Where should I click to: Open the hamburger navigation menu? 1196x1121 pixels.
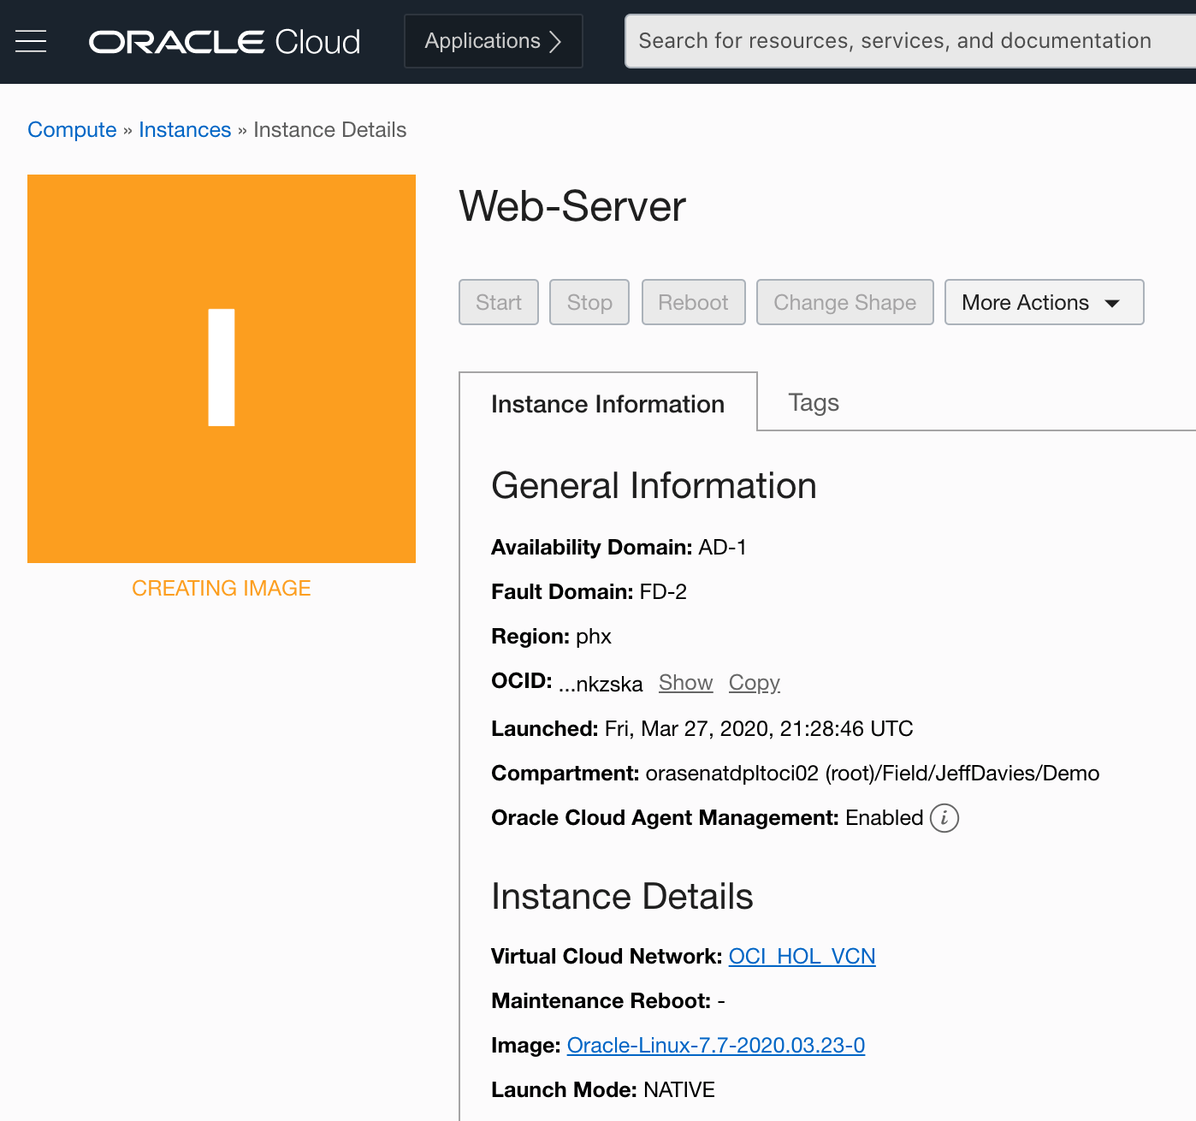[31, 41]
